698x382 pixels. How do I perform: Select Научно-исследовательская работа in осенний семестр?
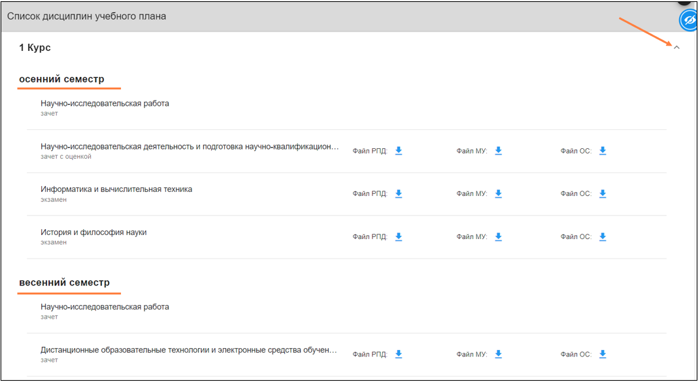(x=105, y=103)
